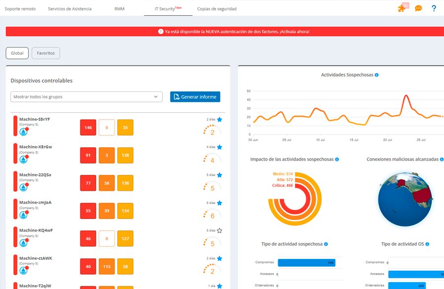This screenshot has height=289, width=444.
Task: Toggle the favorite star on Machine-ctAWK
Action: [220, 258]
